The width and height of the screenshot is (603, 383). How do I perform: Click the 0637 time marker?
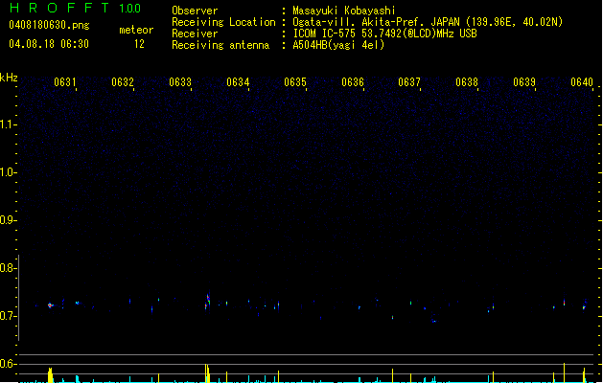(x=409, y=82)
